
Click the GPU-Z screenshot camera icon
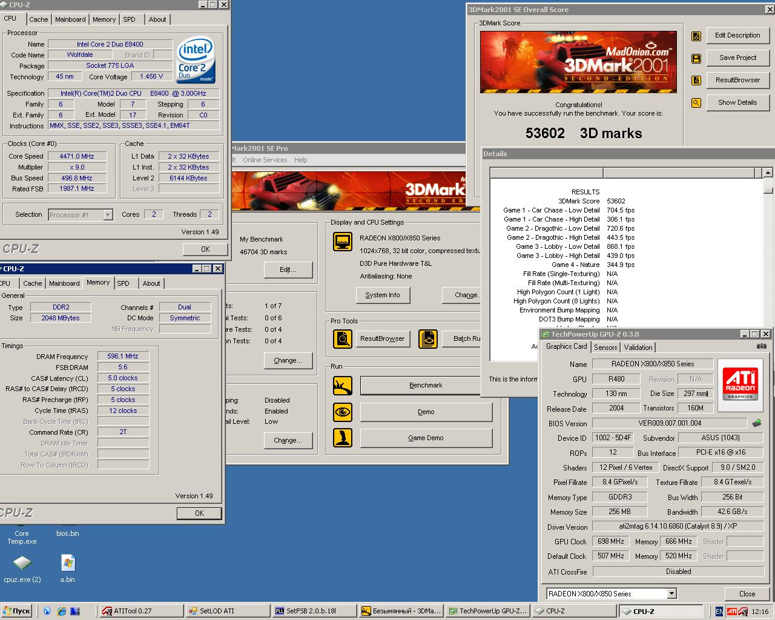pos(762,346)
